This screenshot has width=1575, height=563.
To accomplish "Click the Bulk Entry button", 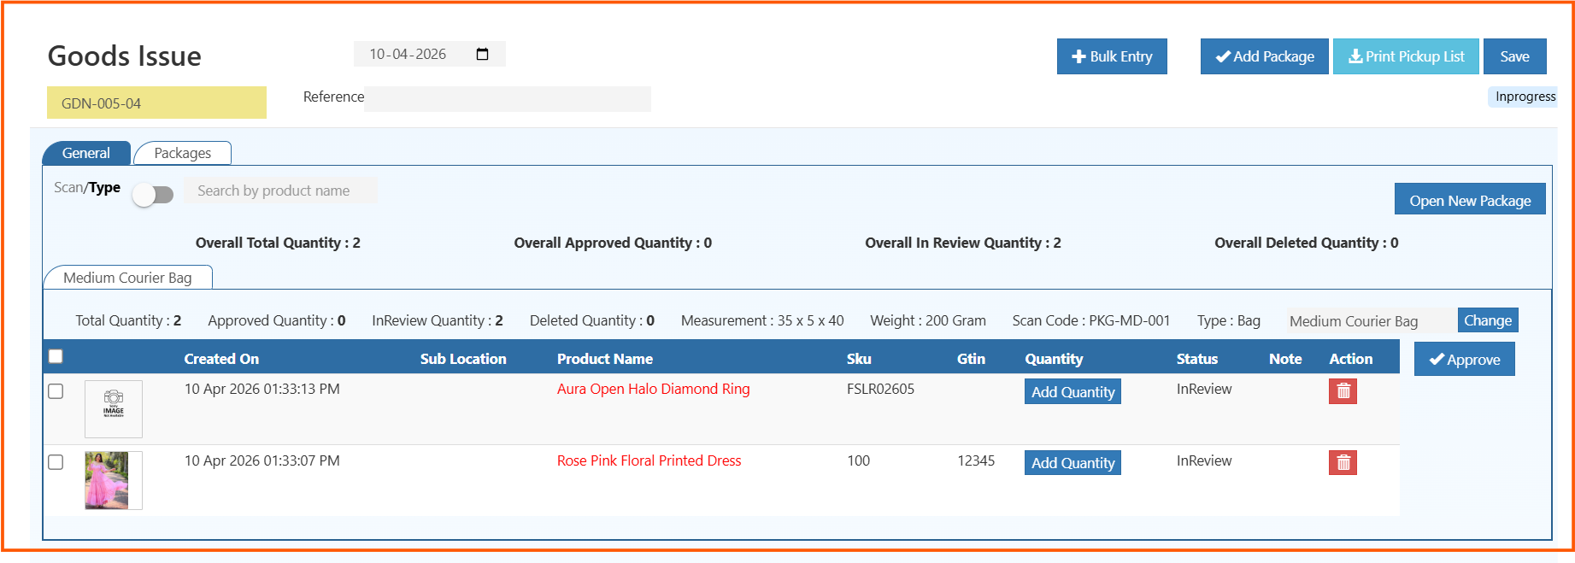I will [x=1111, y=56].
